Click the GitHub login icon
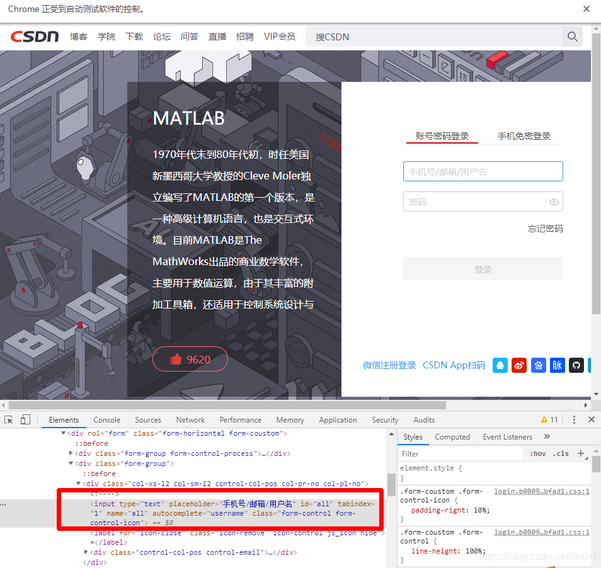 tap(576, 365)
